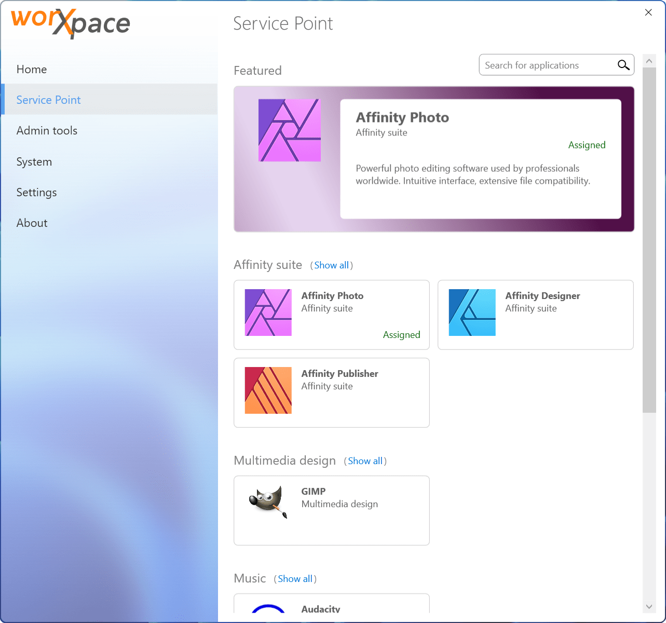Image resolution: width=666 pixels, height=623 pixels.
Task: Show all Multimedia design applications
Action: tap(365, 461)
